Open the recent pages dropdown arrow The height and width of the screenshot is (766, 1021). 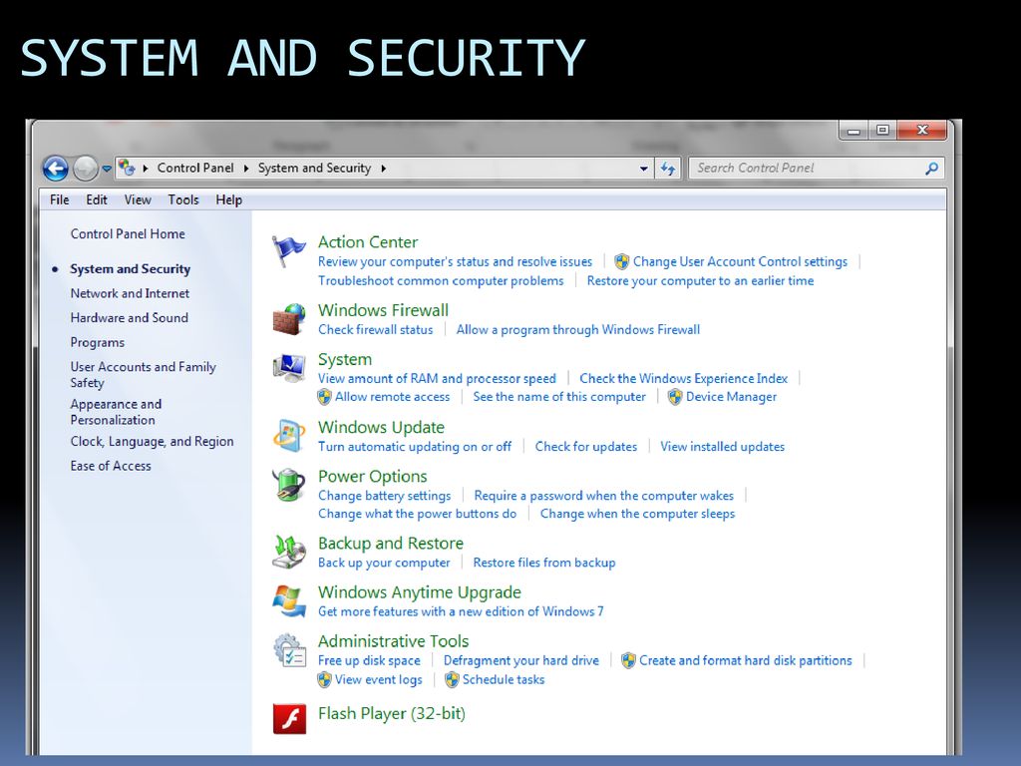tap(107, 168)
